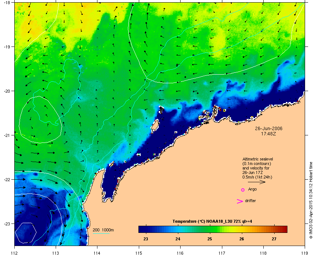
Task: Click the longitude axis label 113
Action: tap(56, 253)
